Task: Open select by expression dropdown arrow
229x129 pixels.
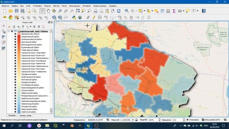Action: [x=152, y=11]
